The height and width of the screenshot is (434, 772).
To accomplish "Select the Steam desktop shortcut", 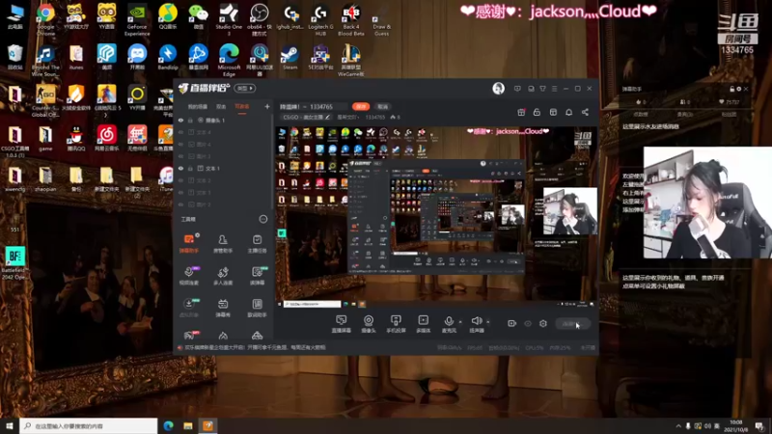I will 290,58.
